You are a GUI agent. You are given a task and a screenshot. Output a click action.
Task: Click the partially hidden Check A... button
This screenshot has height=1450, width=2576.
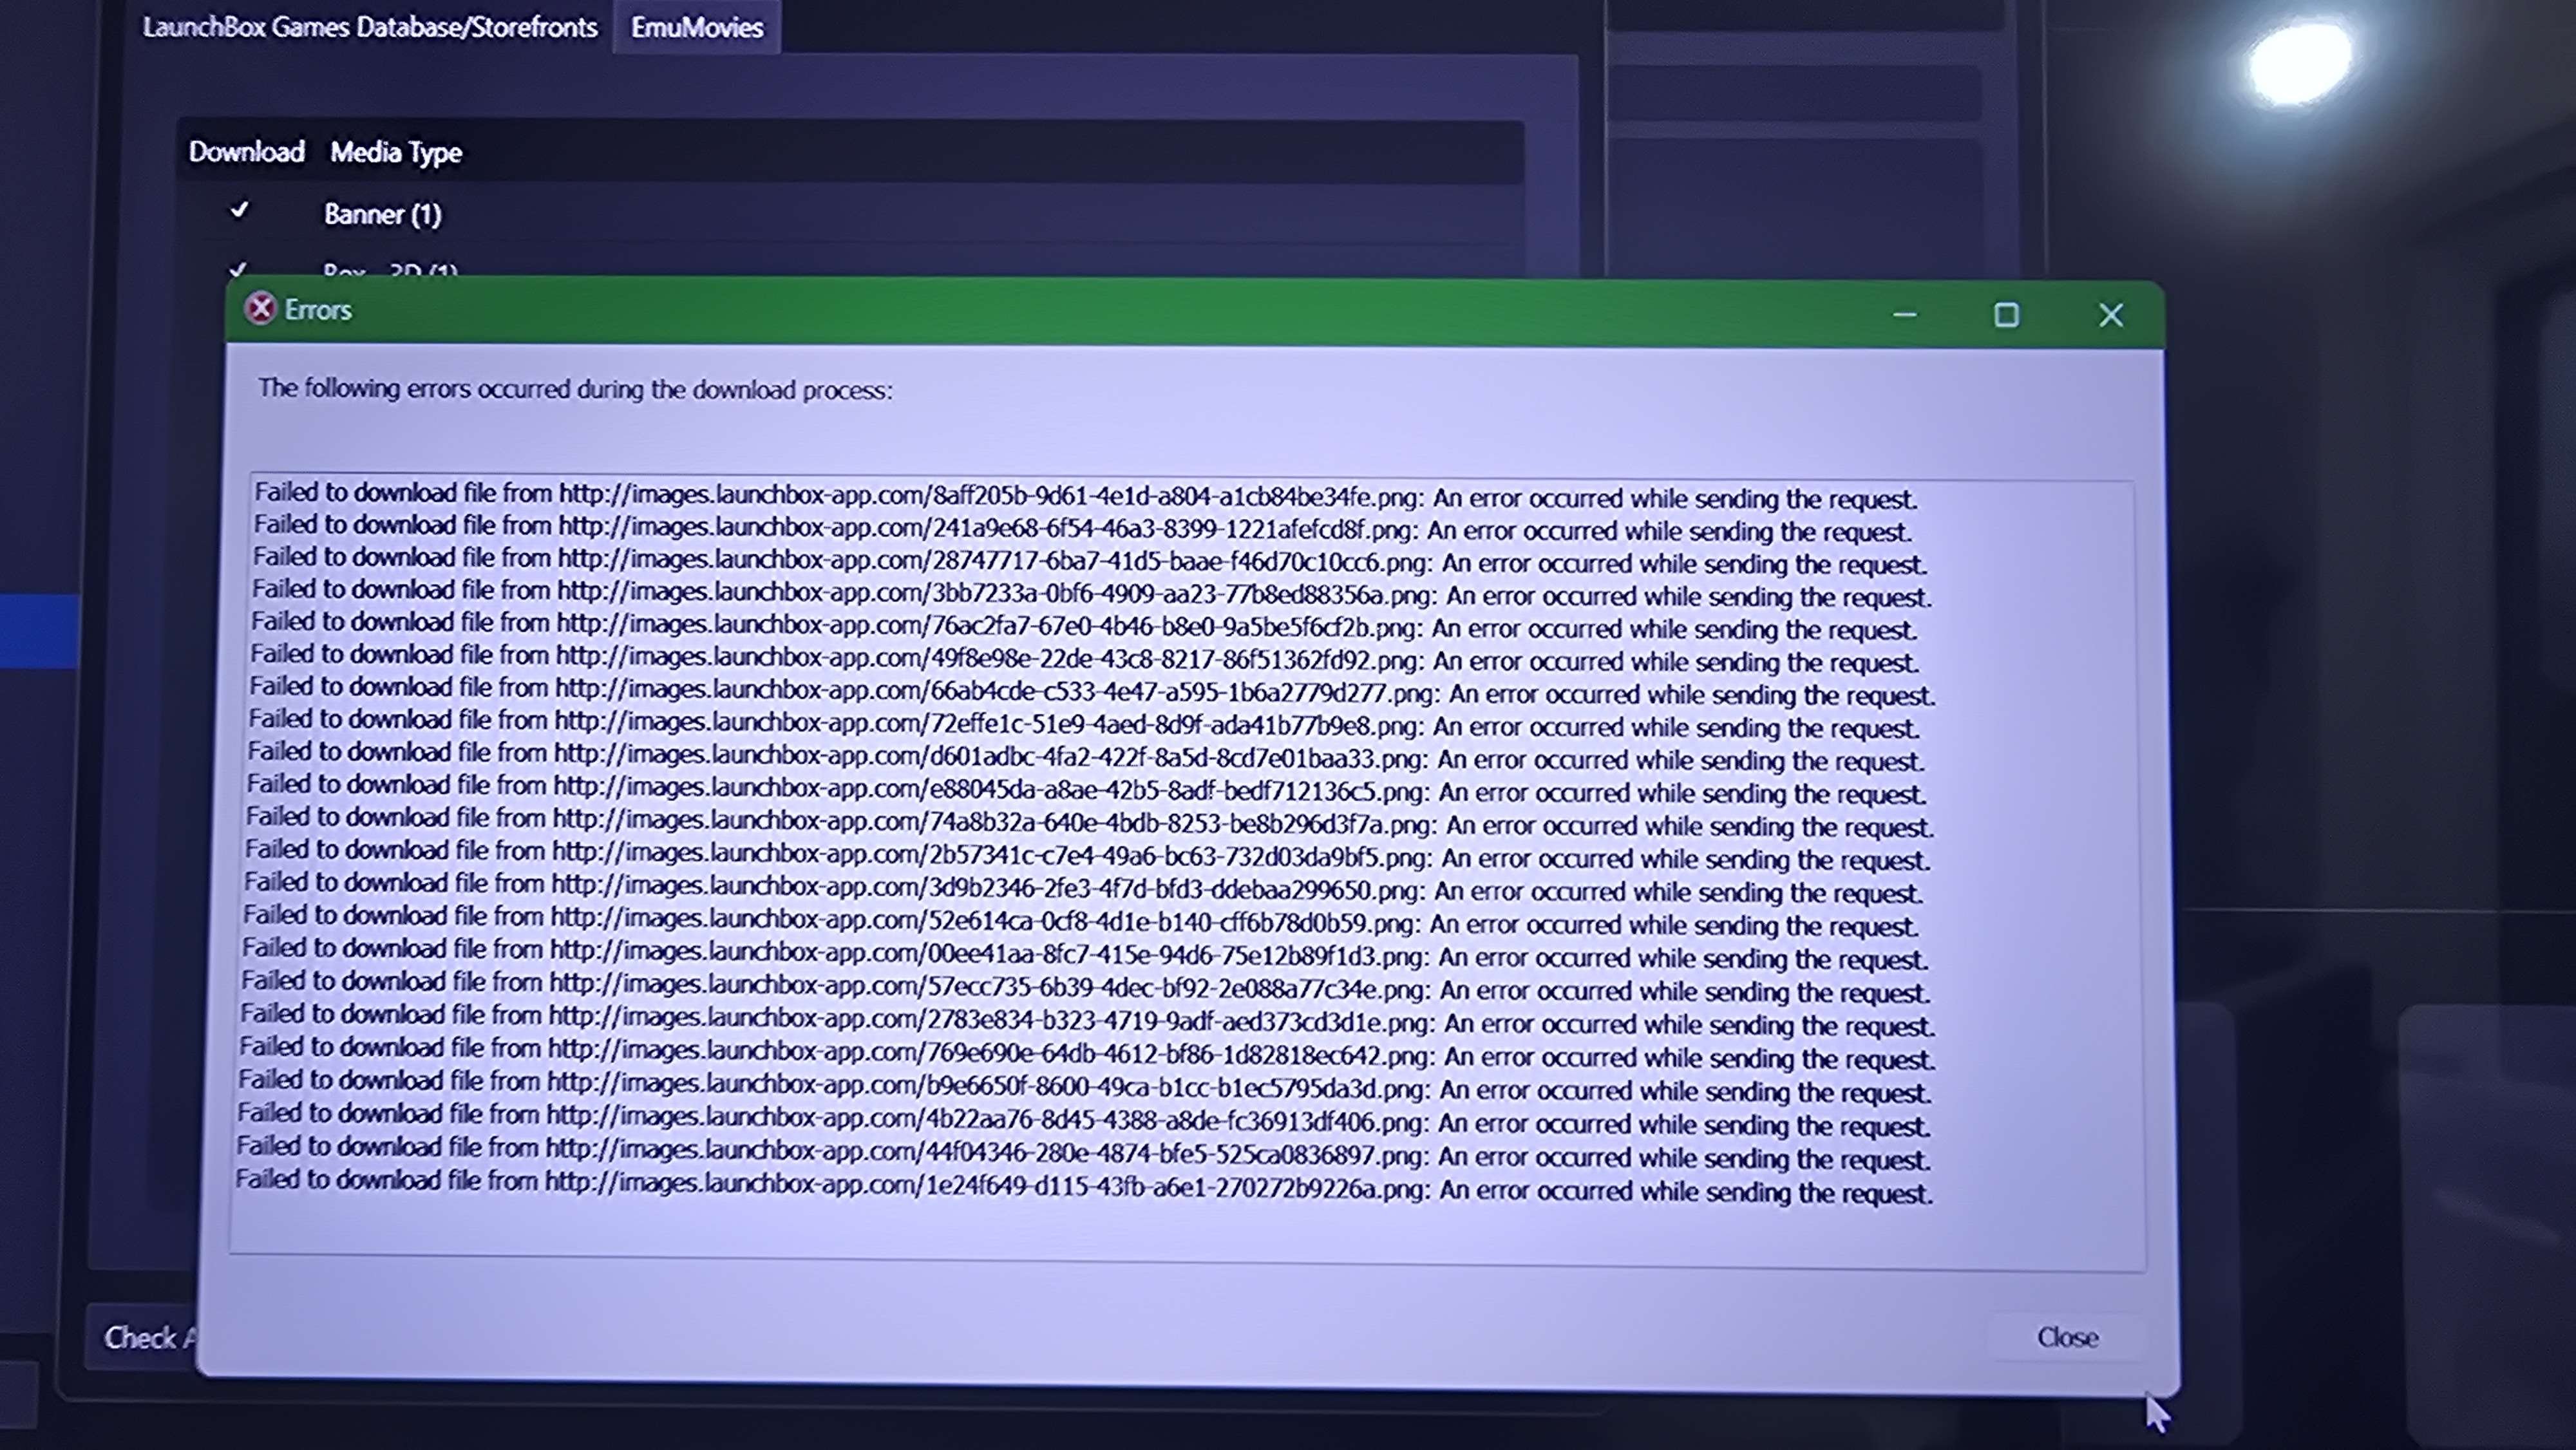pos(143,1337)
